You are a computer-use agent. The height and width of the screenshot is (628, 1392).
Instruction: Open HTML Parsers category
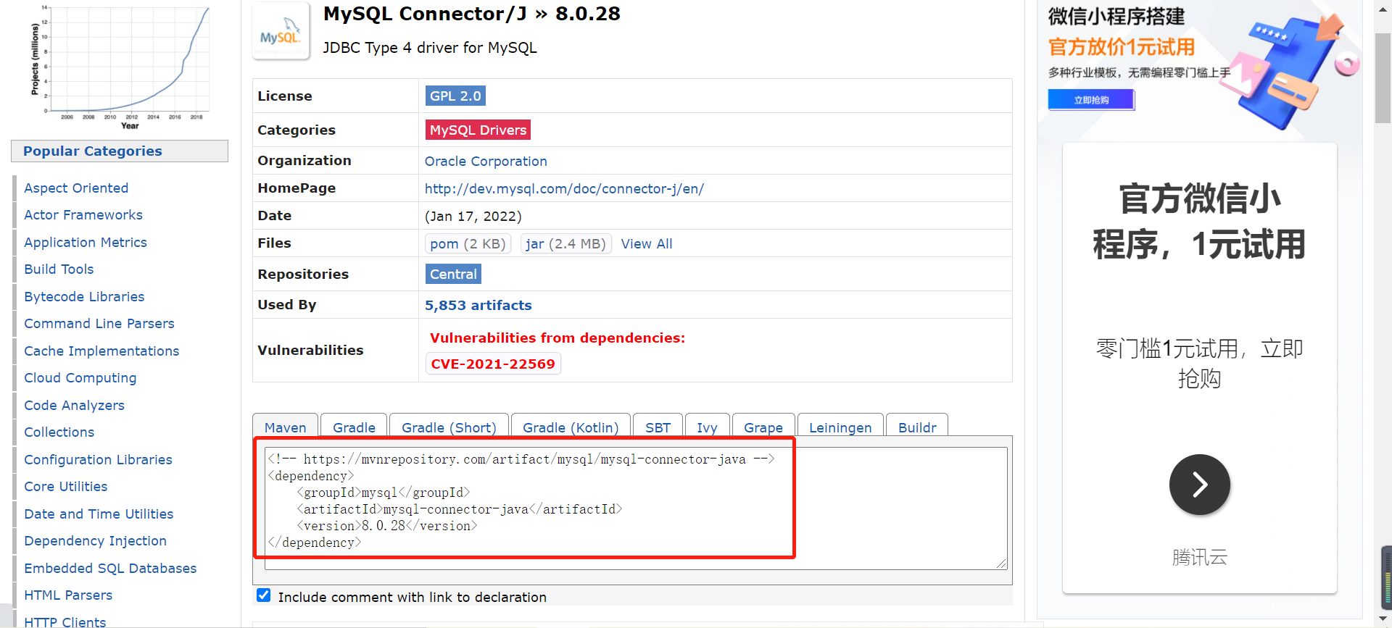(x=68, y=595)
